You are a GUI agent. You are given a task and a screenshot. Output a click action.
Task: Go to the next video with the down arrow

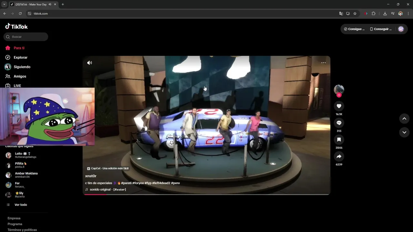pyautogui.click(x=404, y=132)
